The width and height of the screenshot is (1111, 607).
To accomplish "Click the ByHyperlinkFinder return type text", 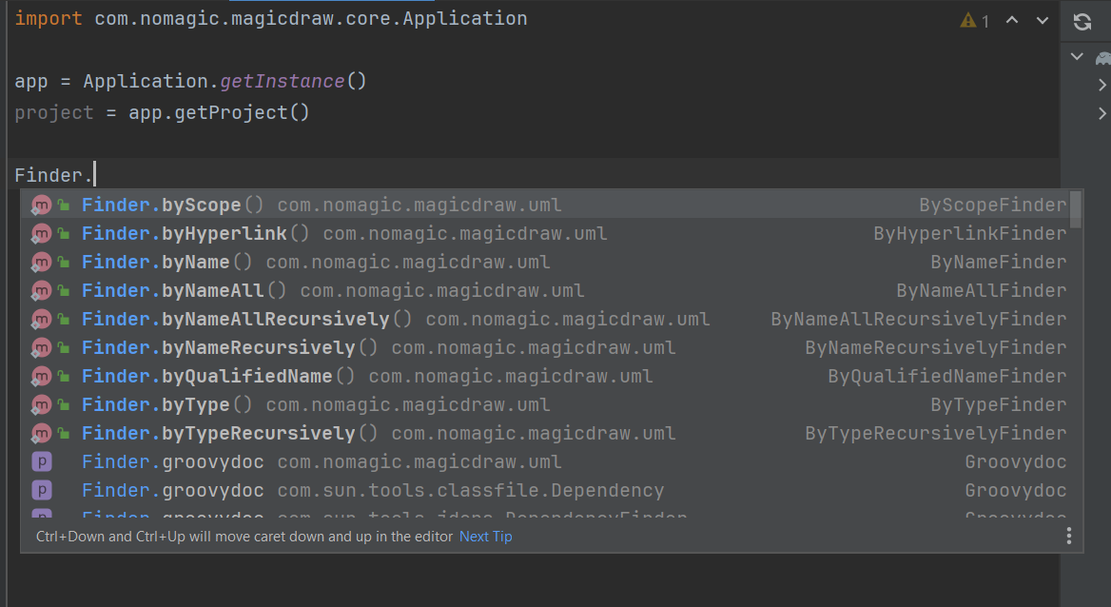I will click(970, 233).
